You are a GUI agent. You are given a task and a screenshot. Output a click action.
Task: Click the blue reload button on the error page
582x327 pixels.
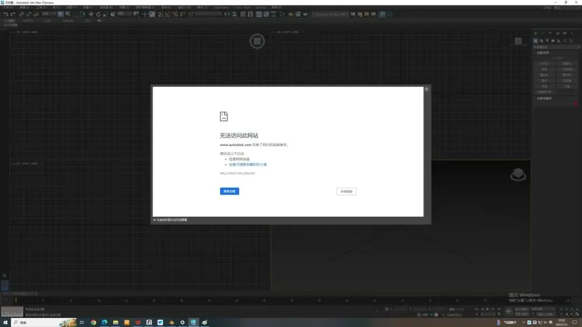(x=230, y=191)
